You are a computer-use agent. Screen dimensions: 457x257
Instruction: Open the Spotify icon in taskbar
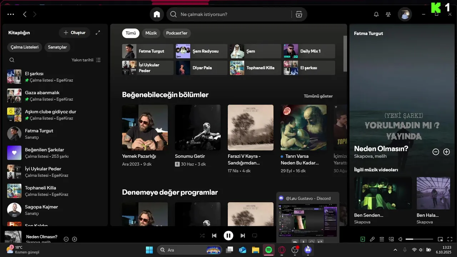(268, 250)
